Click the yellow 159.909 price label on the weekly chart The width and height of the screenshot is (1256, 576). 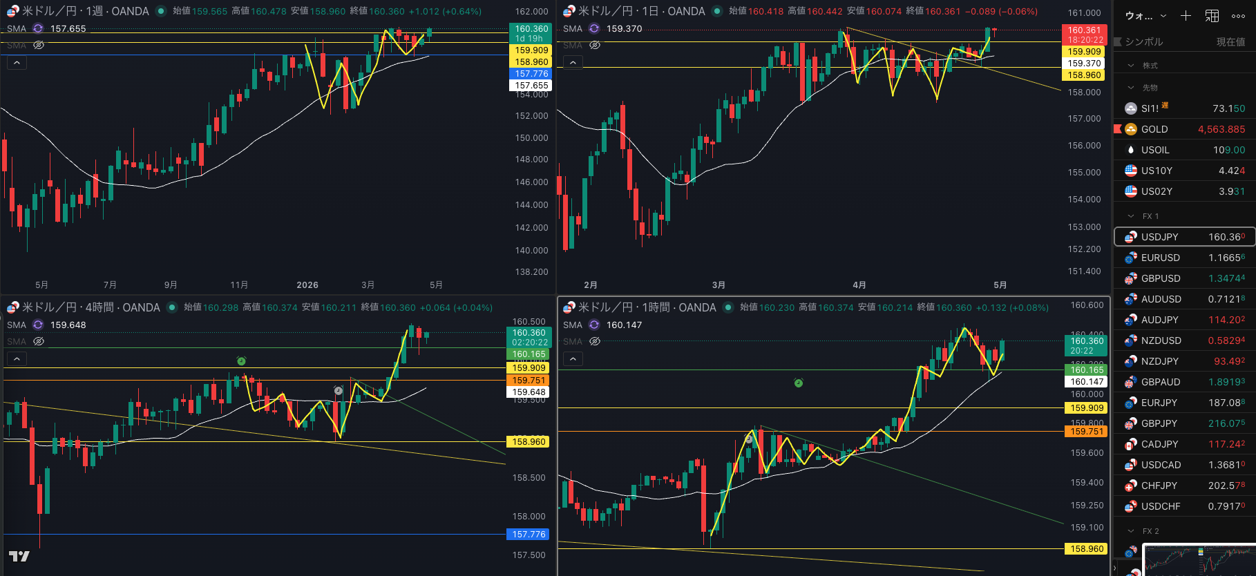coord(531,50)
